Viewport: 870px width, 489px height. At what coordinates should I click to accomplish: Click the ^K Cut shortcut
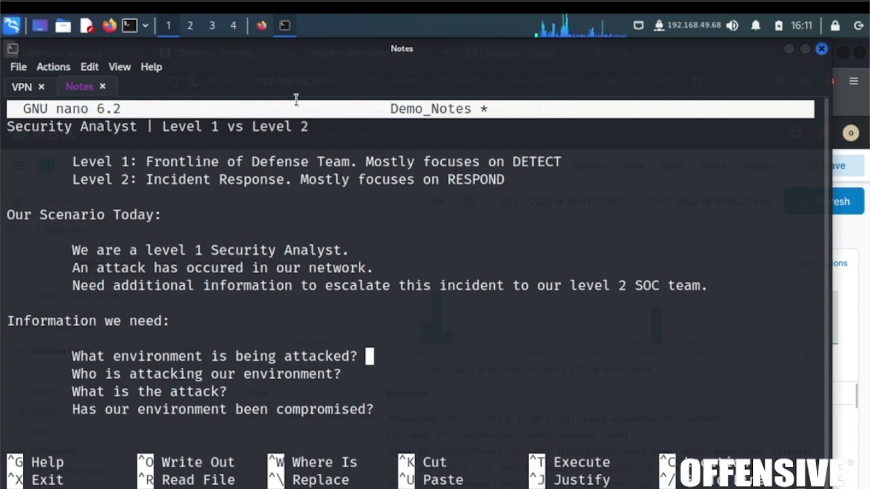coord(423,462)
